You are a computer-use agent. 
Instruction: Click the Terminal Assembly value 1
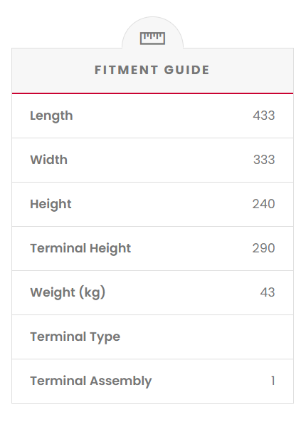click(x=273, y=381)
